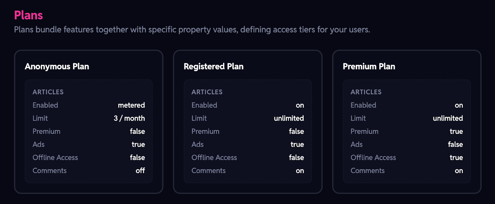
Task: Click unlimited value in Registered Plan
Action: (x=289, y=118)
